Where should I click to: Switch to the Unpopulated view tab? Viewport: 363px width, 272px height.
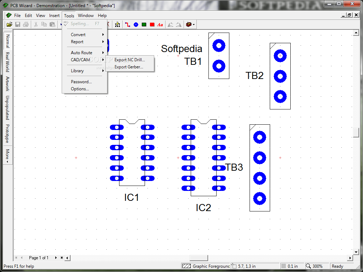pos(7,108)
